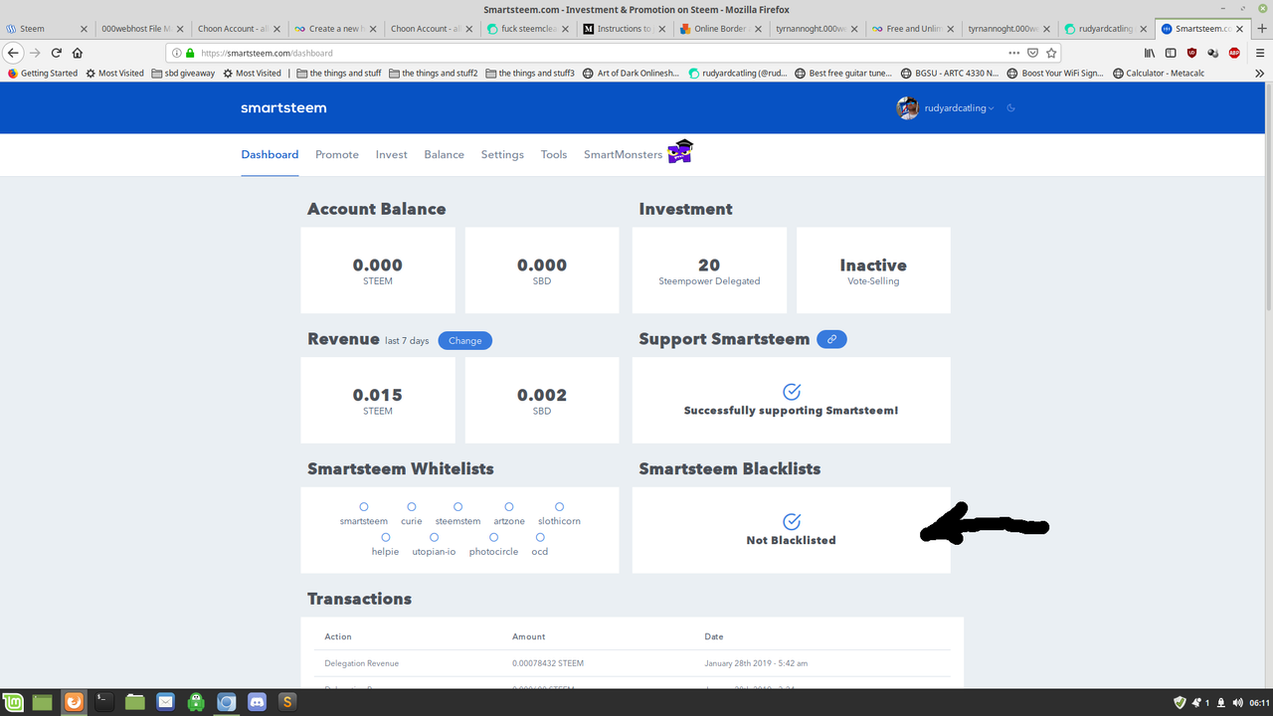Click the green shield tray icon
1273x716 pixels.
(1180, 703)
